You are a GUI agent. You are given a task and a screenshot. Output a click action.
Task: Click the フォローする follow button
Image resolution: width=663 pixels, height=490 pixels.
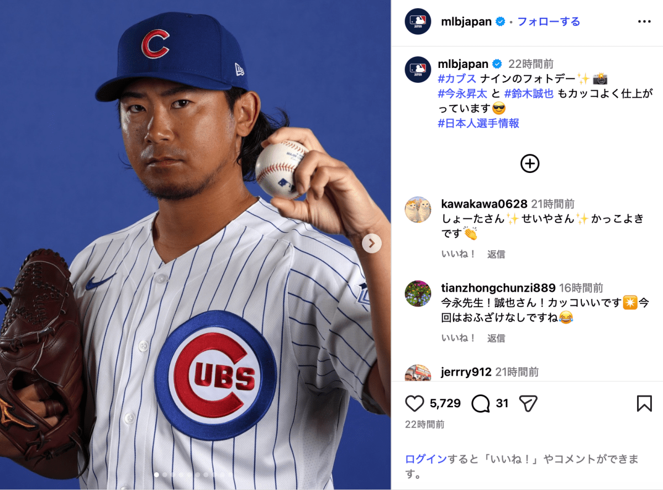click(549, 22)
